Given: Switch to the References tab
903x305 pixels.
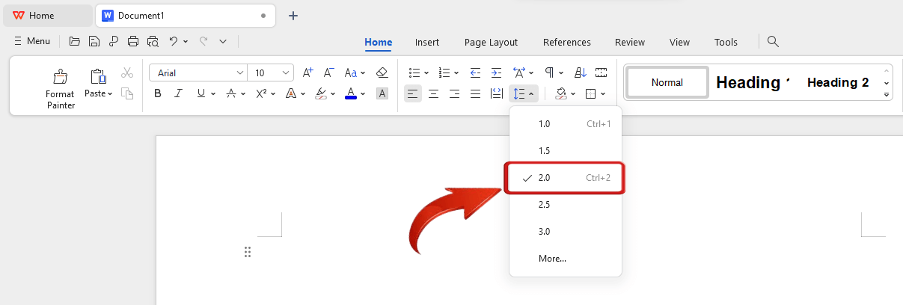Looking at the screenshot, I should tap(567, 42).
